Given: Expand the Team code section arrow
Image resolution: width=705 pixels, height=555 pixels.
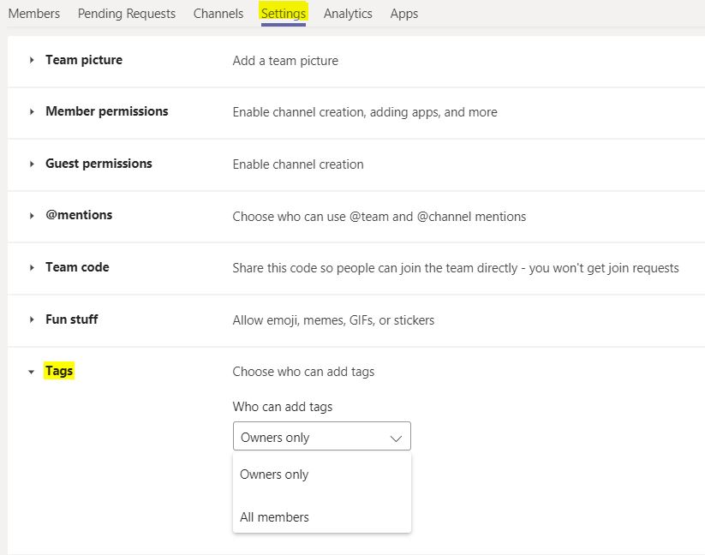Looking at the screenshot, I should (x=32, y=267).
